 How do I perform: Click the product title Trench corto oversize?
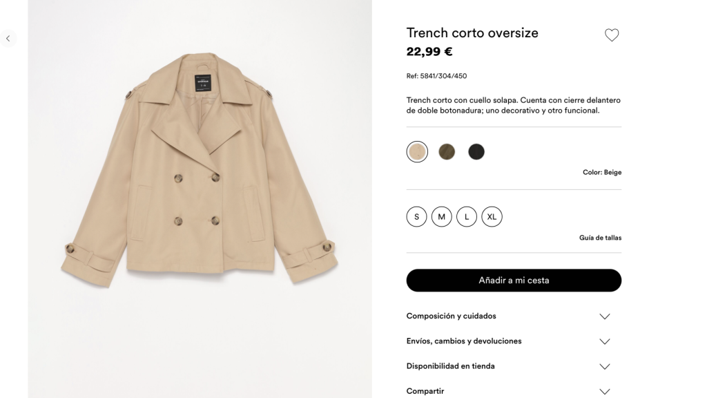click(x=472, y=32)
